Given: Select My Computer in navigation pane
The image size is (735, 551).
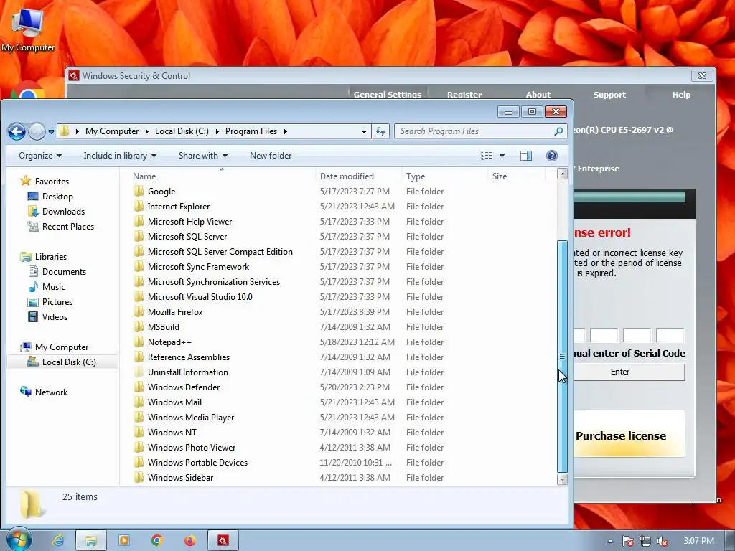Looking at the screenshot, I should [x=55, y=347].
